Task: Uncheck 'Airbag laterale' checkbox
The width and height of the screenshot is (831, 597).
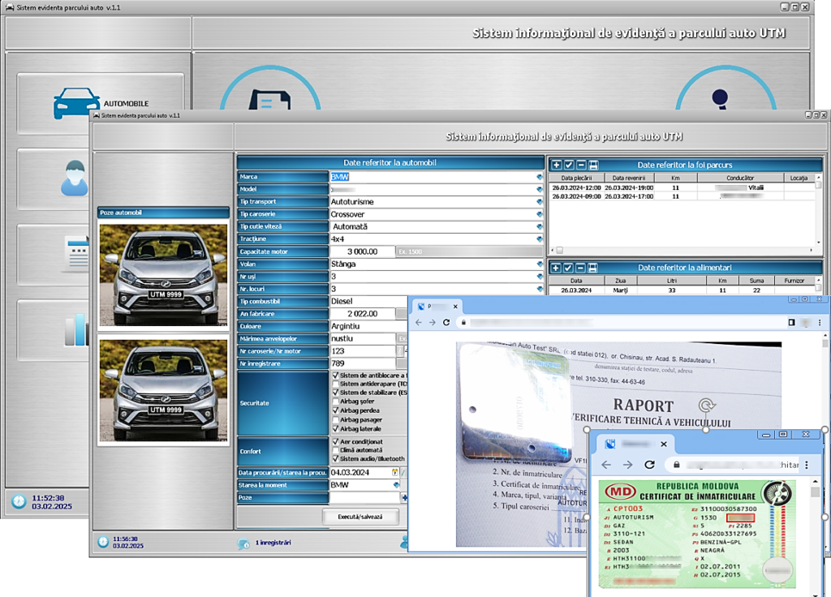Action: click(x=335, y=428)
